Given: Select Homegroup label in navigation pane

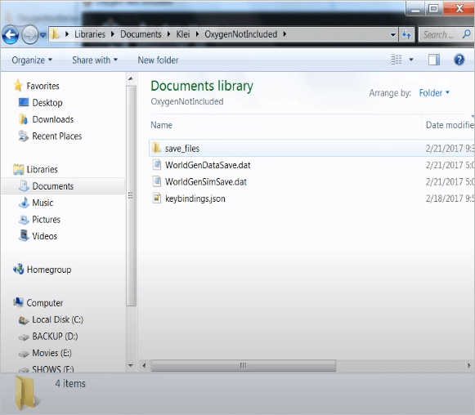Looking at the screenshot, I should click(x=49, y=270).
